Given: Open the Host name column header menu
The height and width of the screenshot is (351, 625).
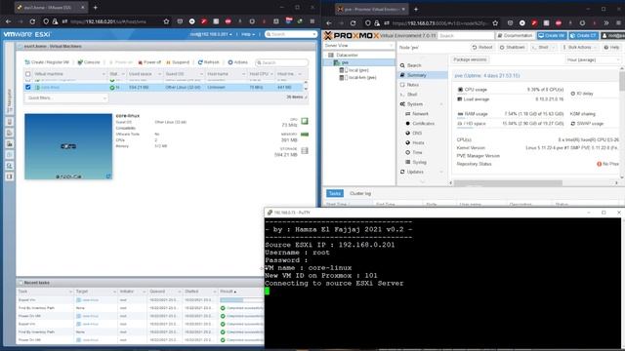Looking at the screenshot, I should pyautogui.click(x=243, y=74).
